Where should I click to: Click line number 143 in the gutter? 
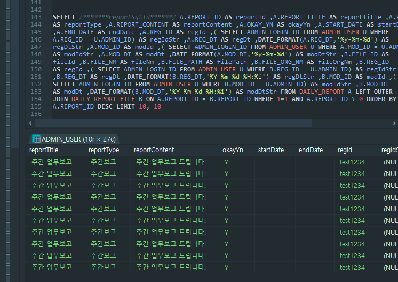36,17
